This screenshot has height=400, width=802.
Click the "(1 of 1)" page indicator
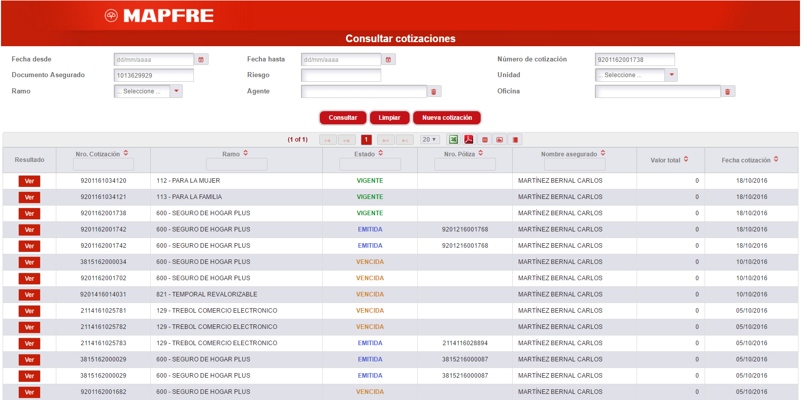pos(297,140)
